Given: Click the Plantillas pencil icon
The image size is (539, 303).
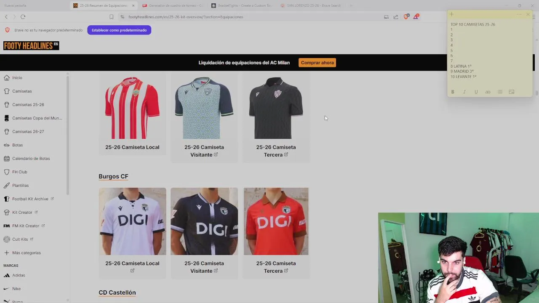Looking at the screenshot, I should (6, 185).
